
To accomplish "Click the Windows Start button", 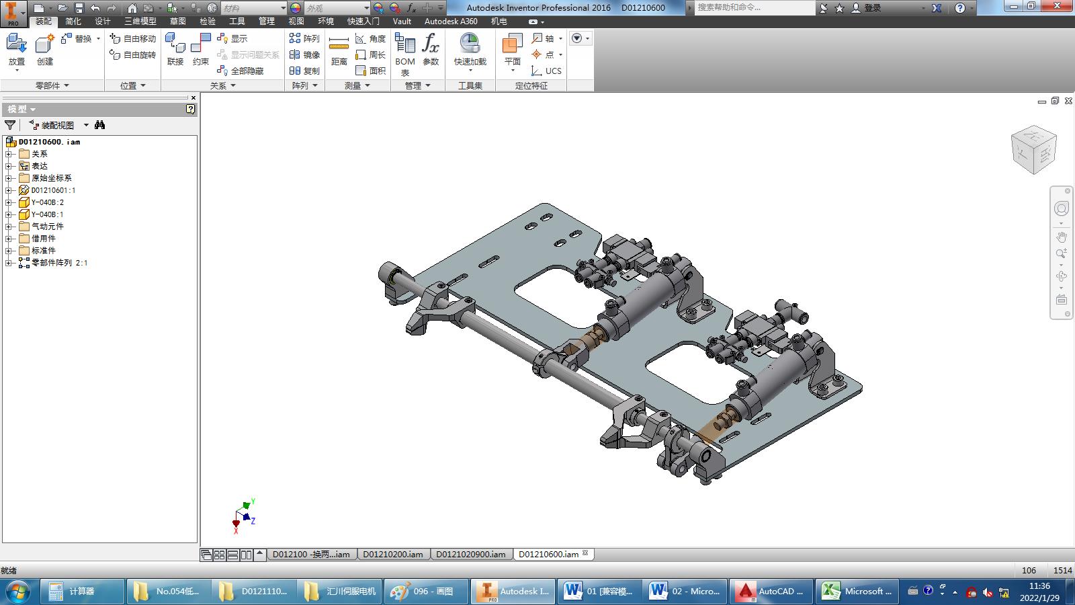I will pyautogui.click(x=17, y=592).
